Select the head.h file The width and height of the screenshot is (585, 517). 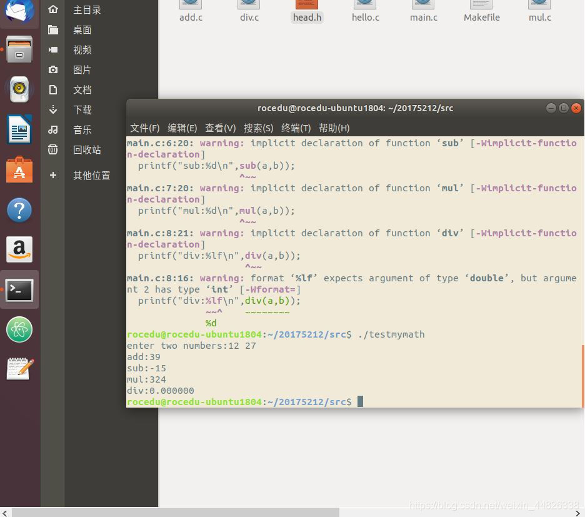point(307,11)
